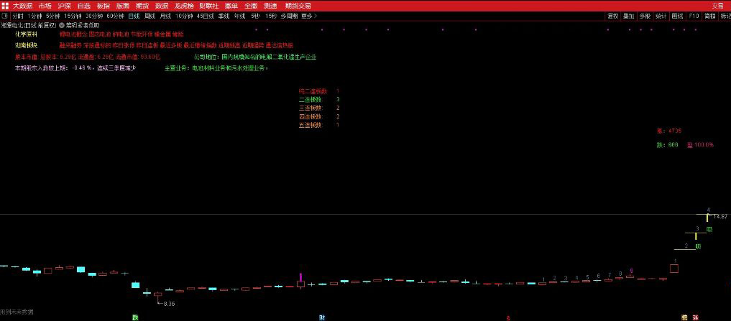
Task: Click the 锂电池概念 concept link
Action: 73,34
